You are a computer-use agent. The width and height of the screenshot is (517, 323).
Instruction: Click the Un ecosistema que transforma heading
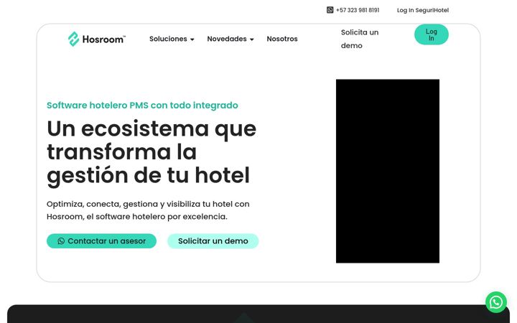(x=152, y=152)
